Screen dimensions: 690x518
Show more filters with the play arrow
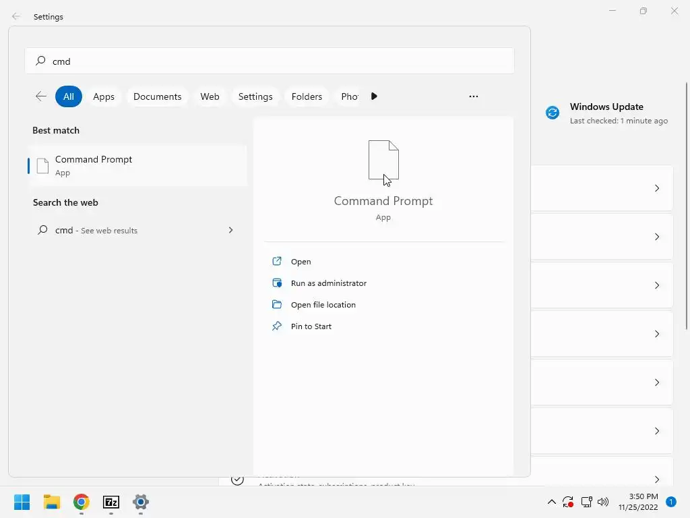tap(374, 96)
